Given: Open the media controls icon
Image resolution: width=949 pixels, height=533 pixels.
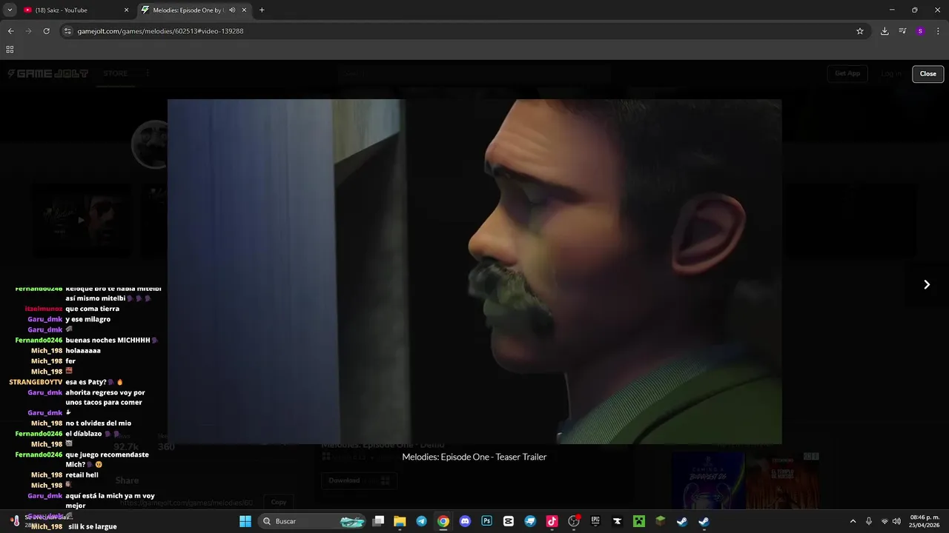Looking at the screenshot, I should click(x=902, y=31).
